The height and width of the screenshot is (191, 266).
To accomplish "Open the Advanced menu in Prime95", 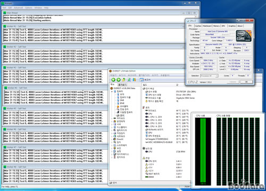I will coord(19,8).
